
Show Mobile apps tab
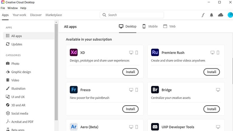pos(150,26)
